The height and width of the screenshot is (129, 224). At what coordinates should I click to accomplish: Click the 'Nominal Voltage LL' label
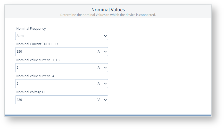[31, 92]
